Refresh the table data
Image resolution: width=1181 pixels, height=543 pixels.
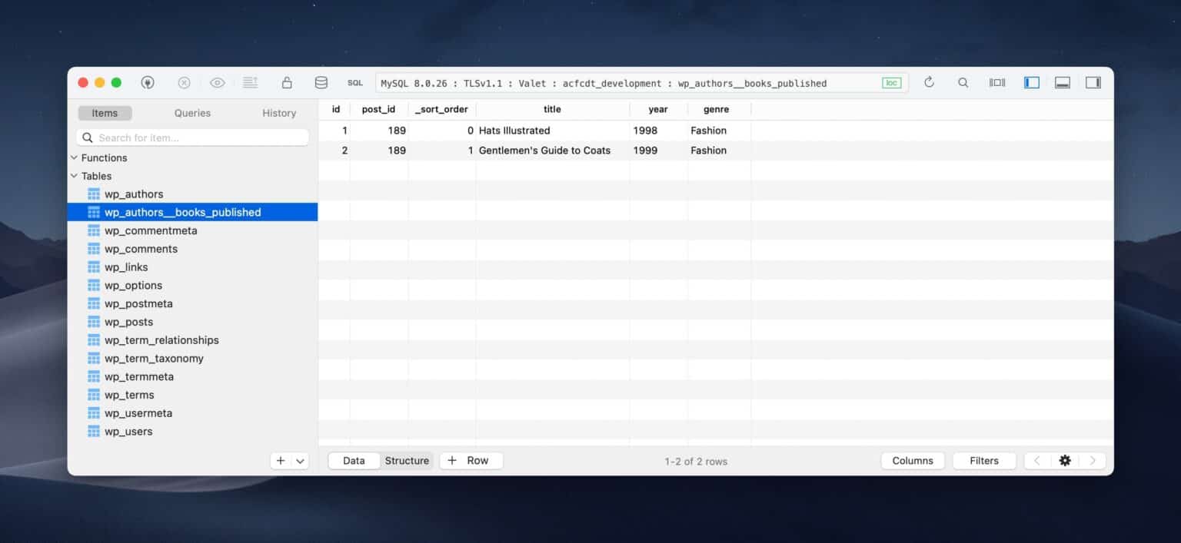[929, 82]
